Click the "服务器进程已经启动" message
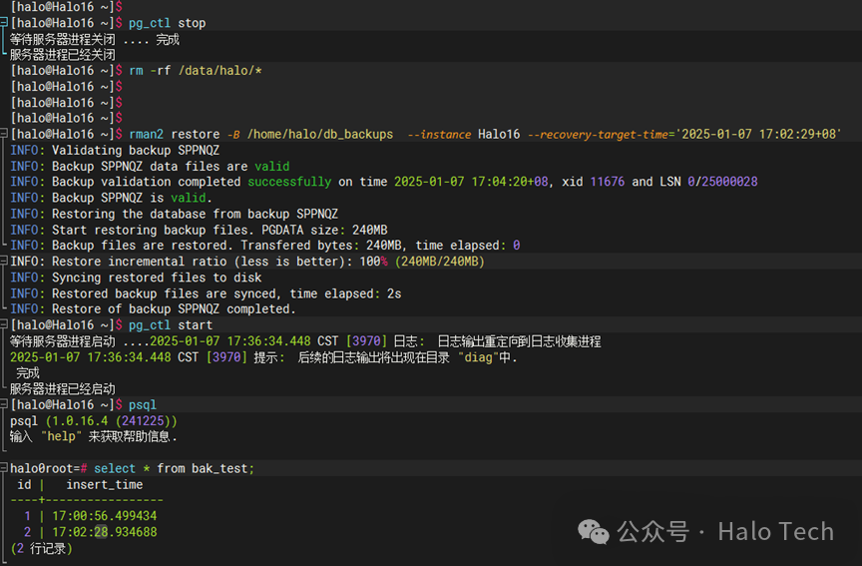The image size is (862, 566). point(63,389)
